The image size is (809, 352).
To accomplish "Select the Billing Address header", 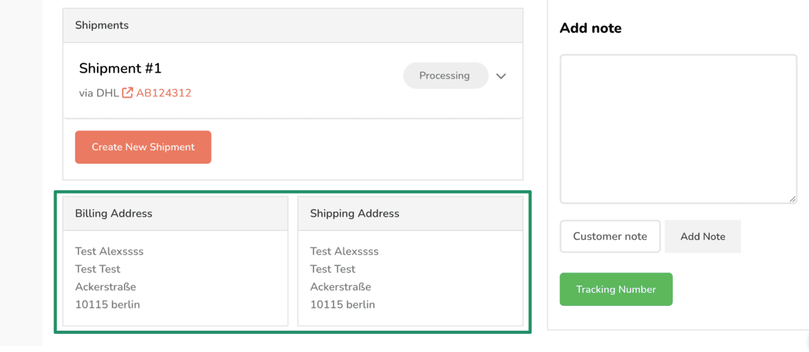I will click(x=175, y=213).
